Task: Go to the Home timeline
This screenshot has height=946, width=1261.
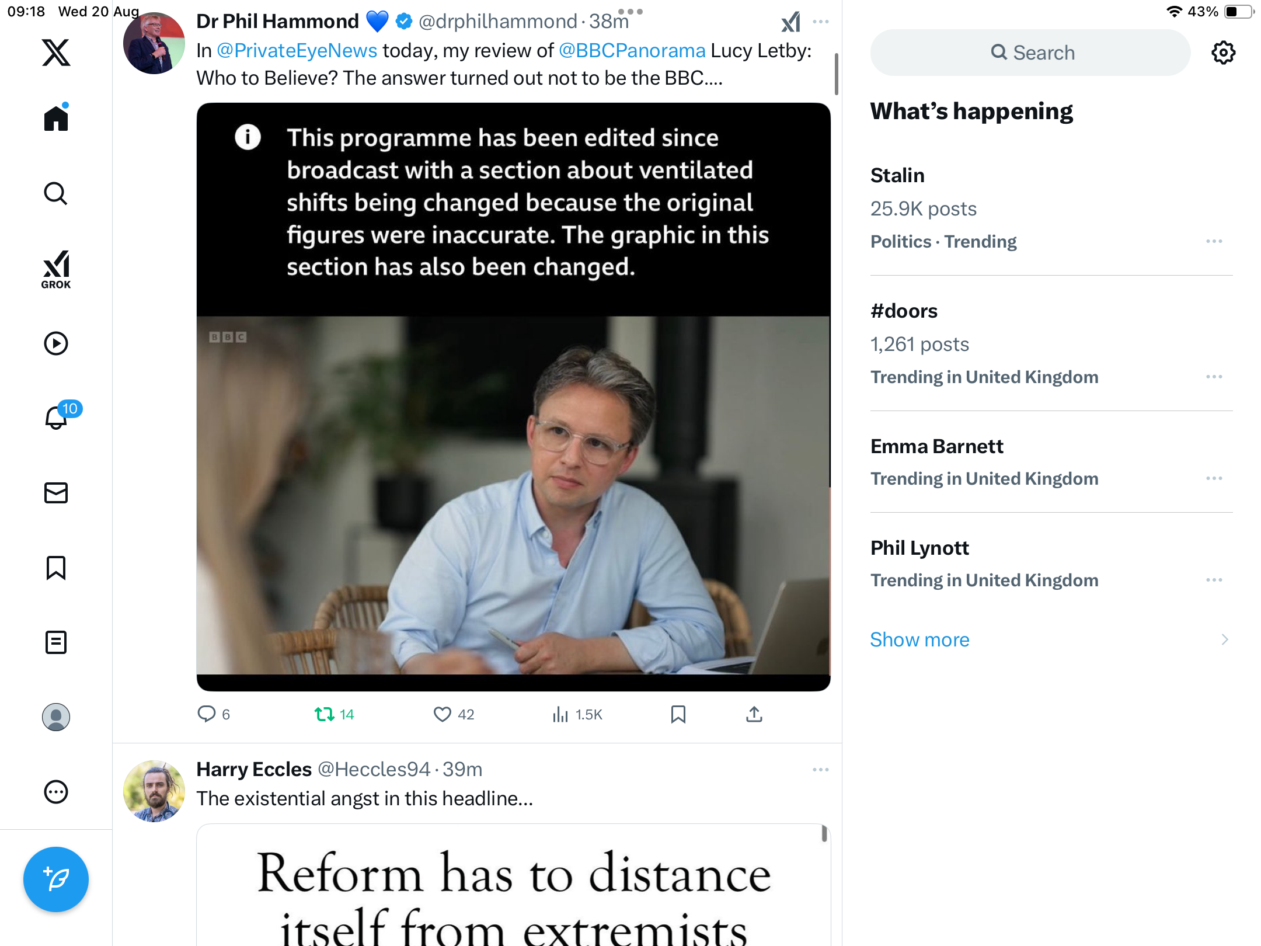Action: [x=56, y=119]
